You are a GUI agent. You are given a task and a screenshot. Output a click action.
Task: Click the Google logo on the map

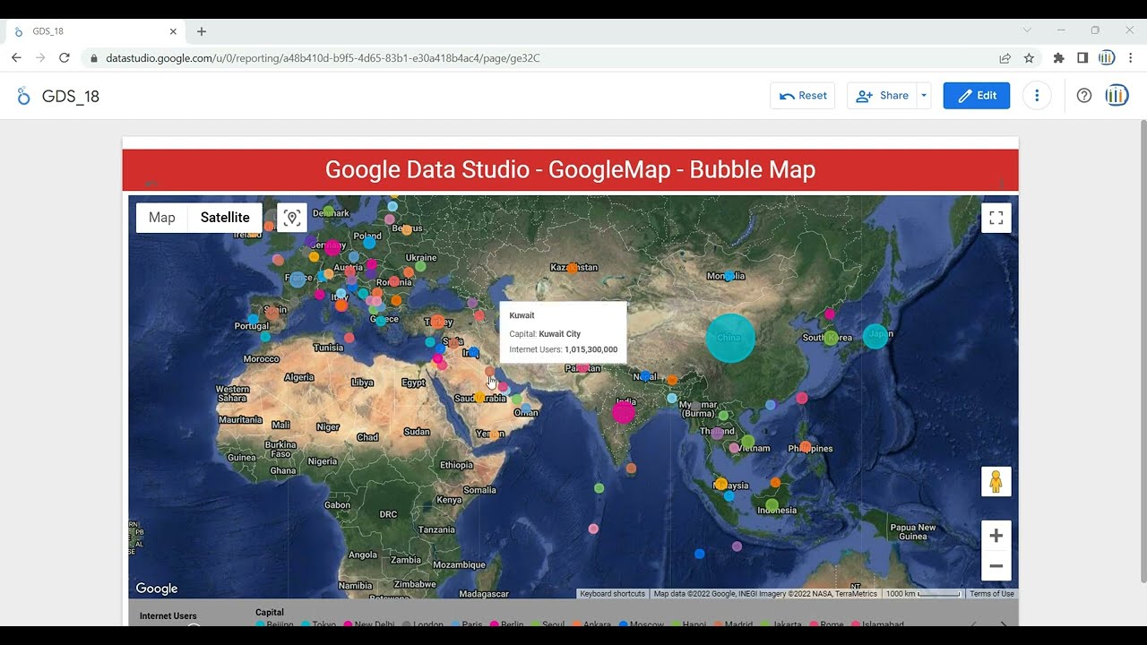(157, 589)
